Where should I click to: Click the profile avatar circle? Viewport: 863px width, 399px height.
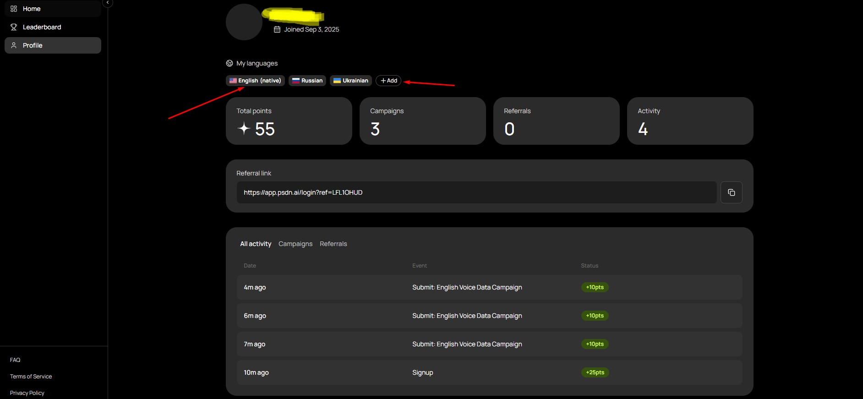tap(244, 22)
